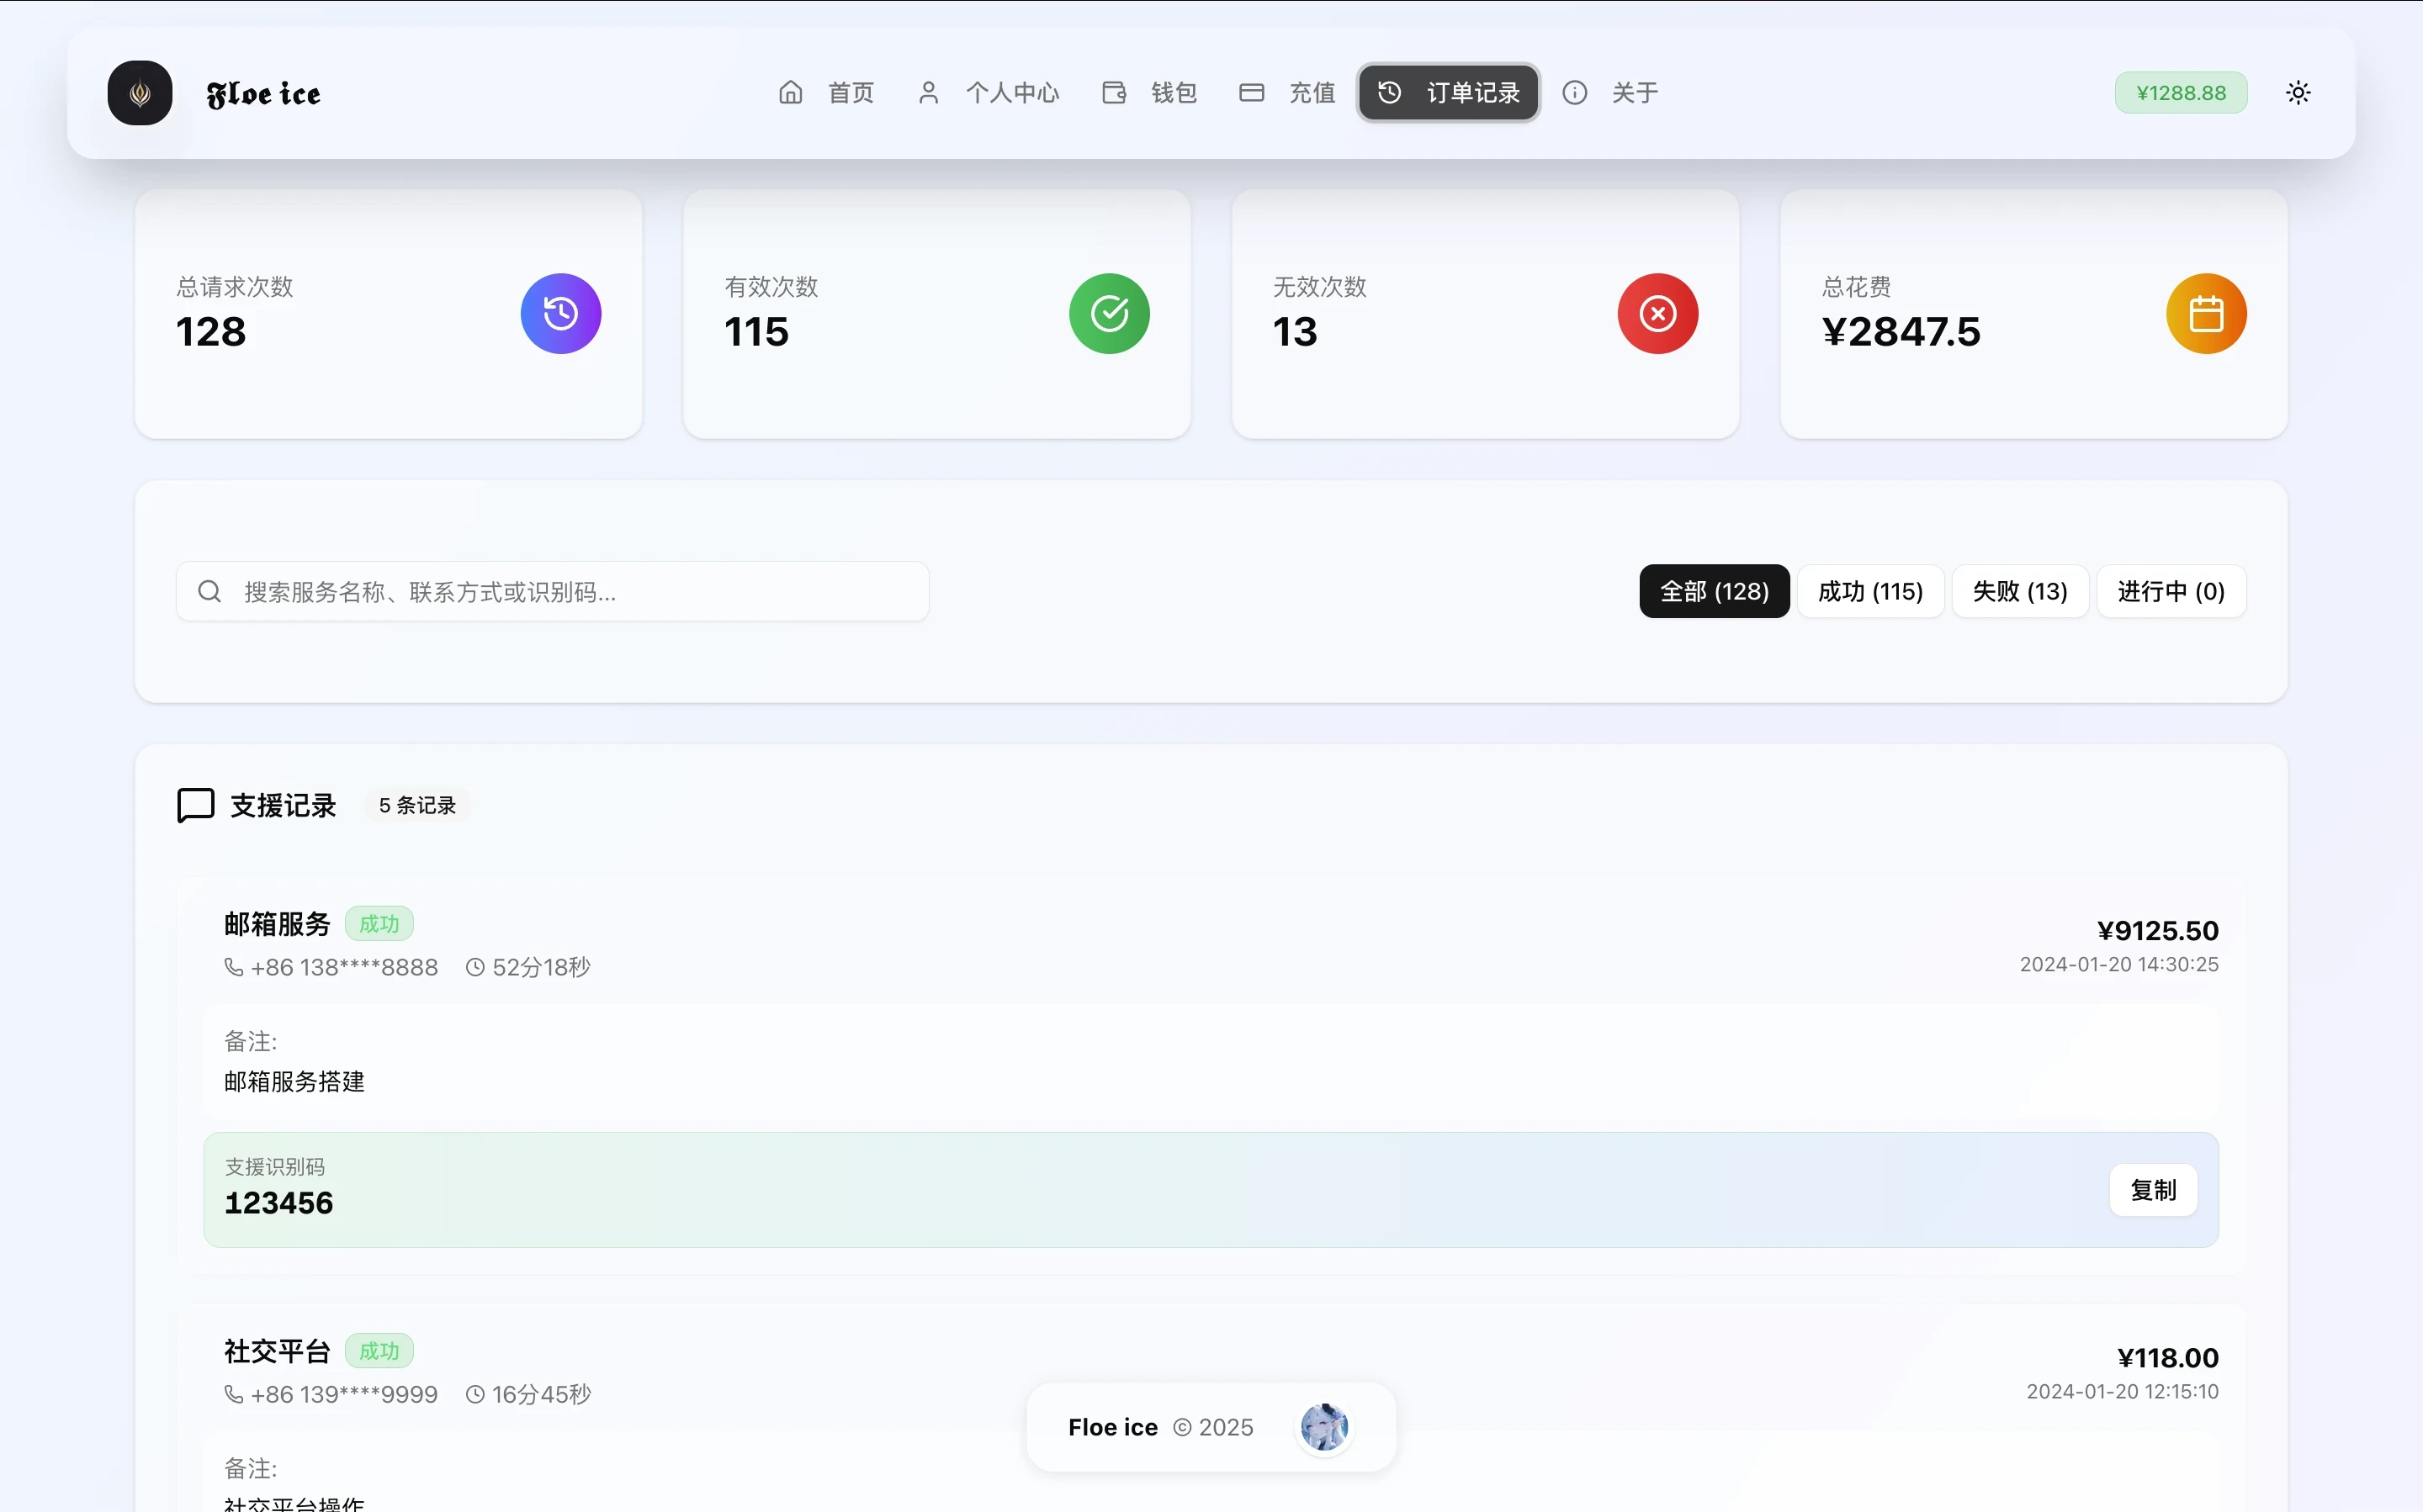Click the purple total requests history icon

[x=560, y=314]
